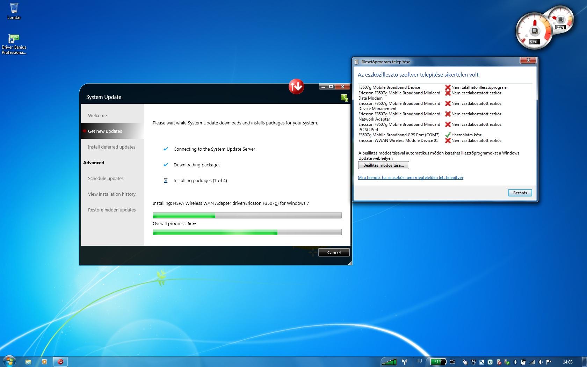This screenshot has width=587, height=367.
Task: Open the Bluetooth tray icon
Action: click(x=515, y=362)
